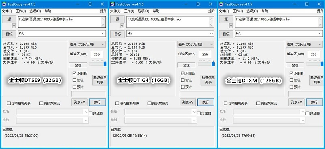Tick 访问控制列表 in DTXM window
Viewport: 325px width, 149px height.
(x=226, y=103)
